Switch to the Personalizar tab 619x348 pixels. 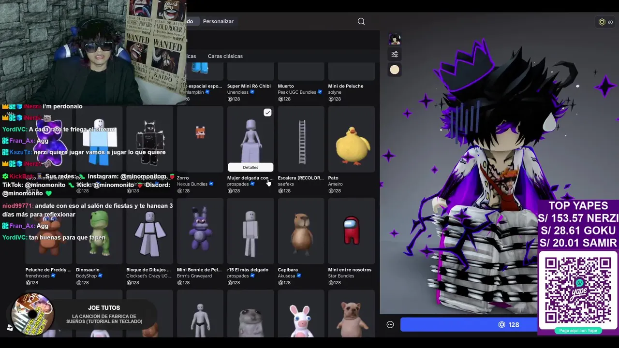click(x=218, y=21)
